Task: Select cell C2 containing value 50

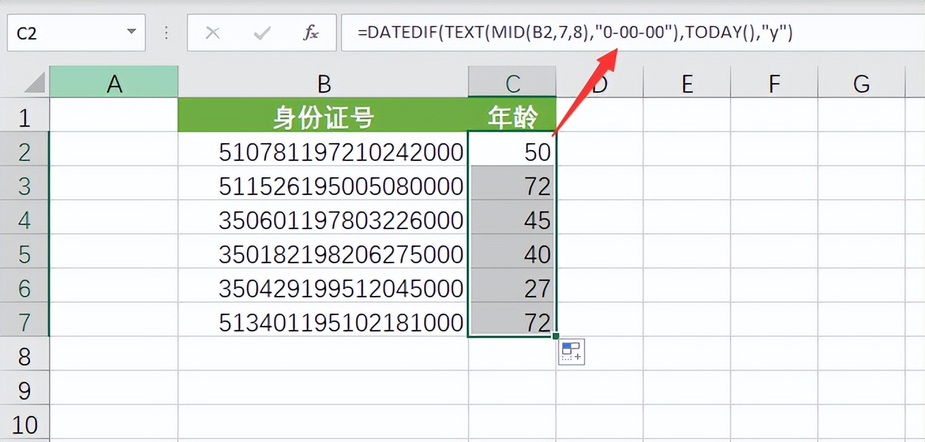Action: pyautogui.click(x=512, y=151)
